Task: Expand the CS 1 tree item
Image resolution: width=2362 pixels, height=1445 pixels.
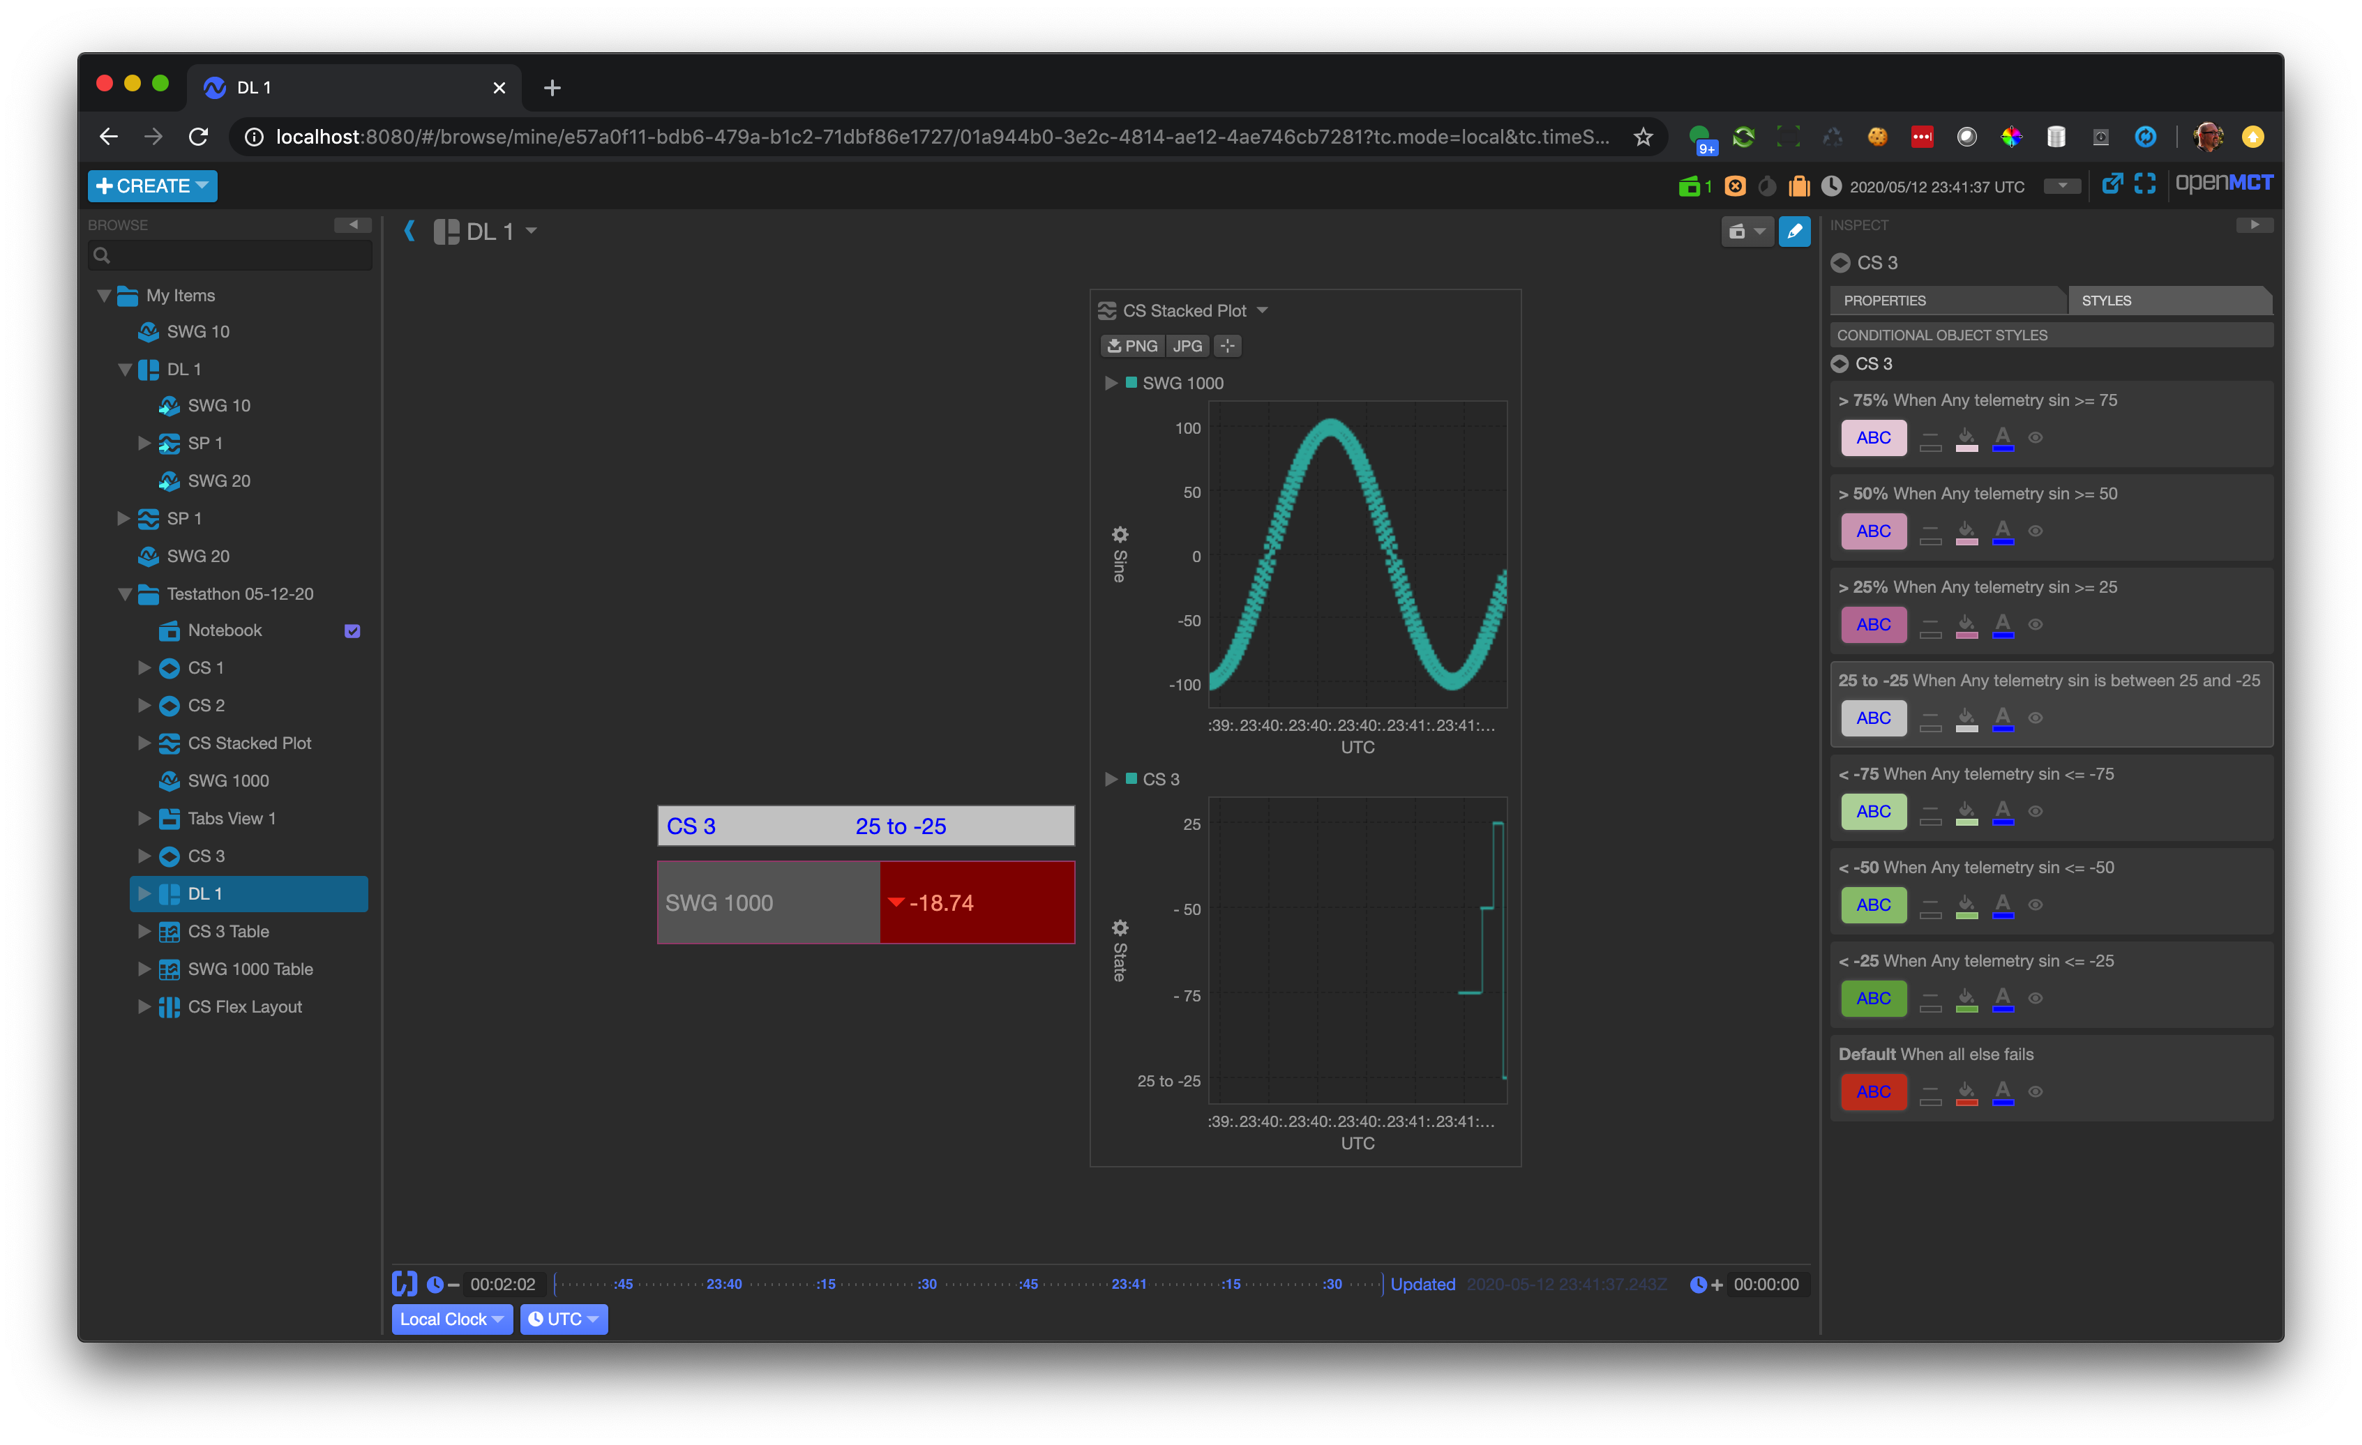Action: 144,668
